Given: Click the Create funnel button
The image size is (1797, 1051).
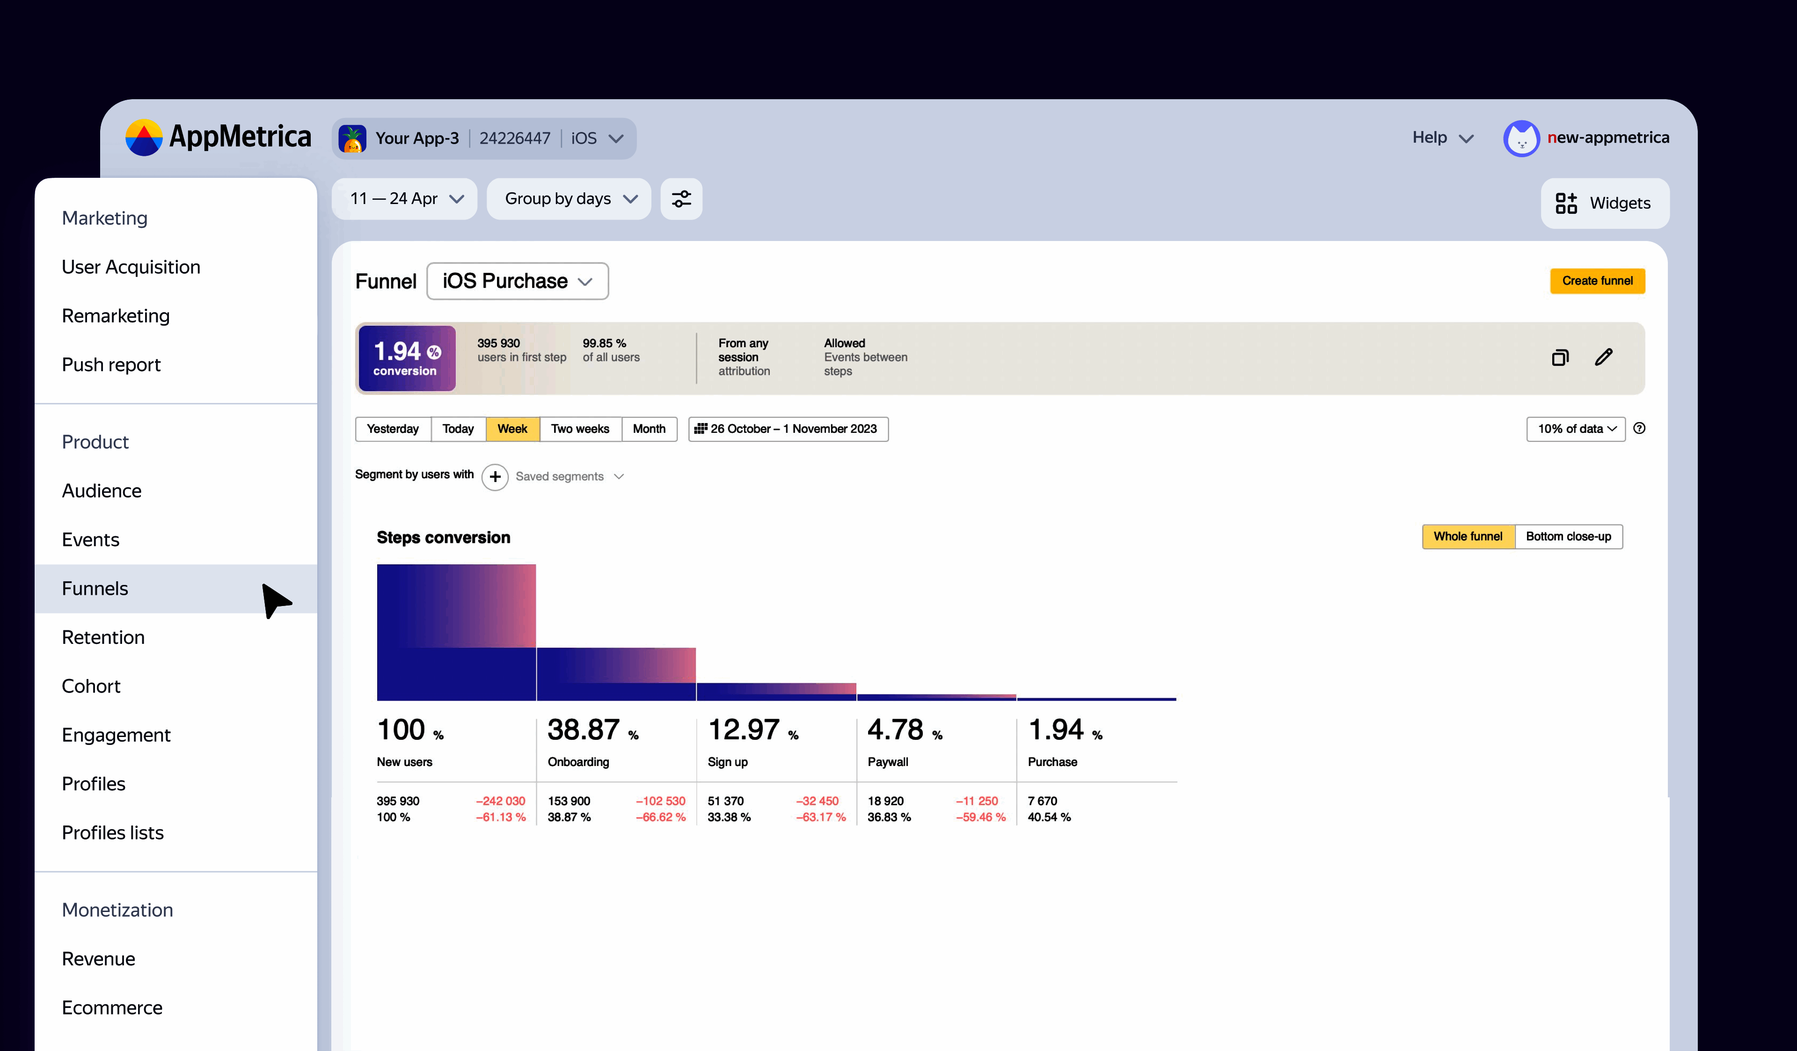Looking at the screenshot, I should tap(1597, 280).
